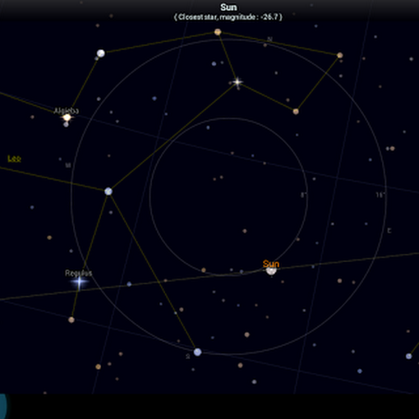Tap the white sparkle star inside Leo's head
Screen dimensions: 419x419
click(x=237, y=81)
